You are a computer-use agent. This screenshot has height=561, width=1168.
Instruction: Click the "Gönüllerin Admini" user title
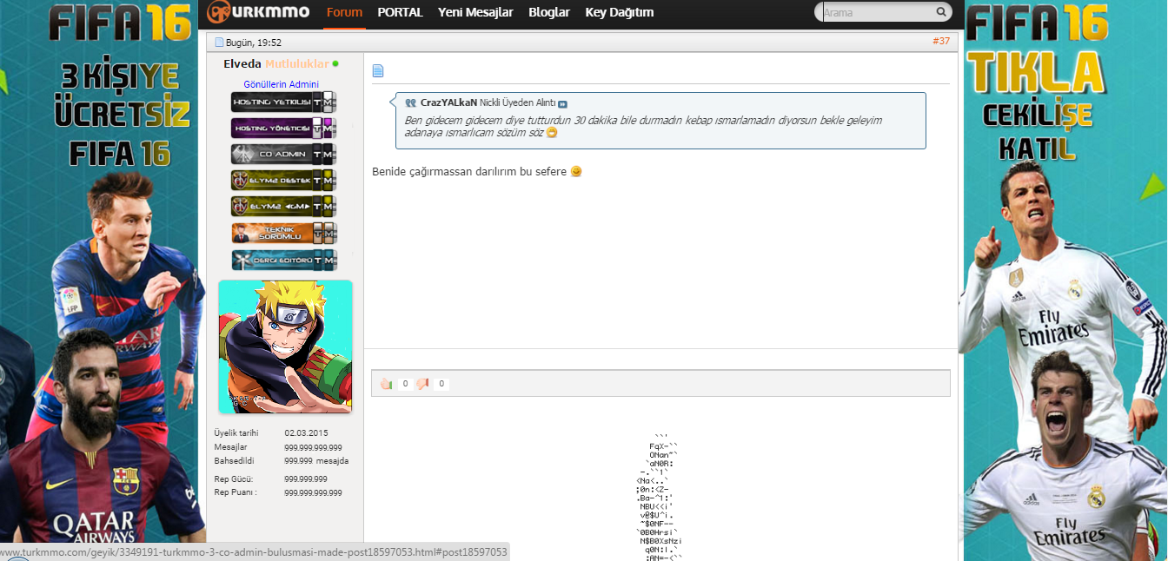(x=282, y=84)
